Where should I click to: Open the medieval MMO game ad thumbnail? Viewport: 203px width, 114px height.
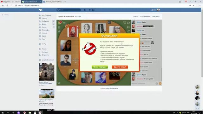47,72
